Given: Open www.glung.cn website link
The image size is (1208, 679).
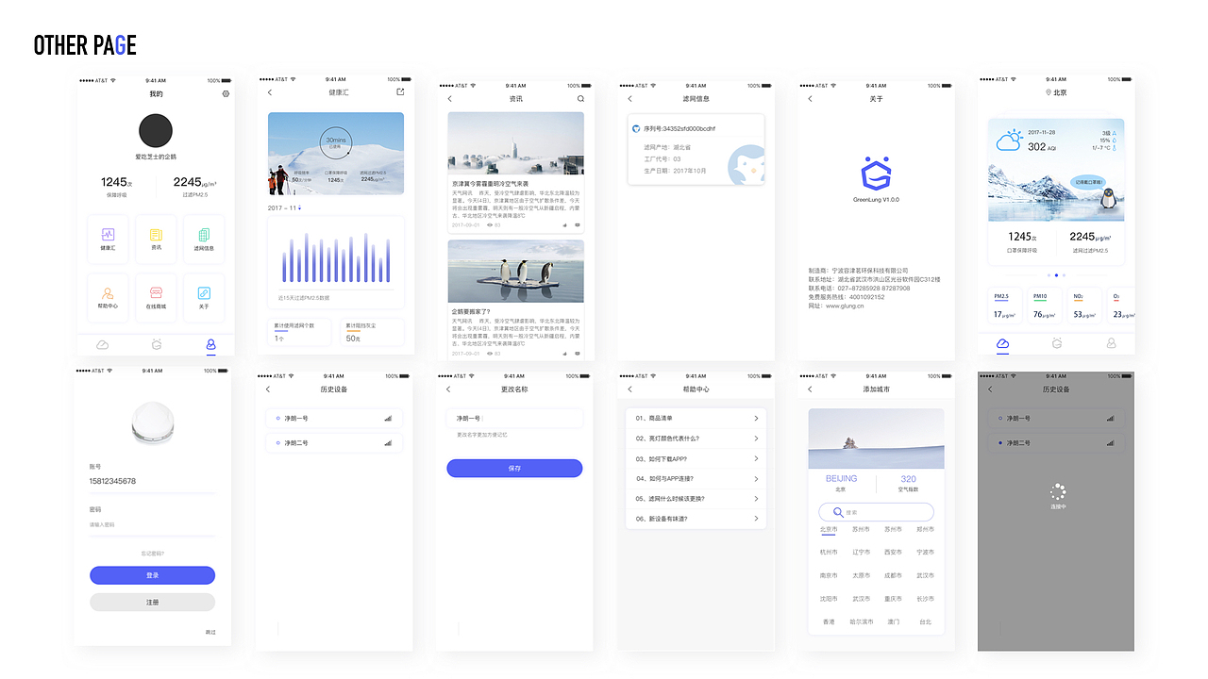Looking at the screenshot, I should click(x=845, y=306).
